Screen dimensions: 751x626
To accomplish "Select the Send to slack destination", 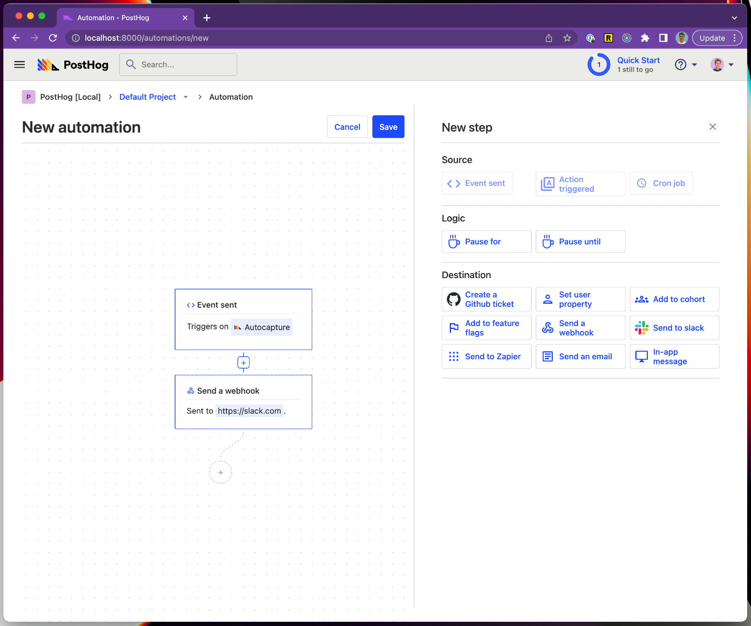I will (674, 328).
